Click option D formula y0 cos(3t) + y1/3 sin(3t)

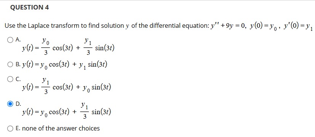coord(67,111)
